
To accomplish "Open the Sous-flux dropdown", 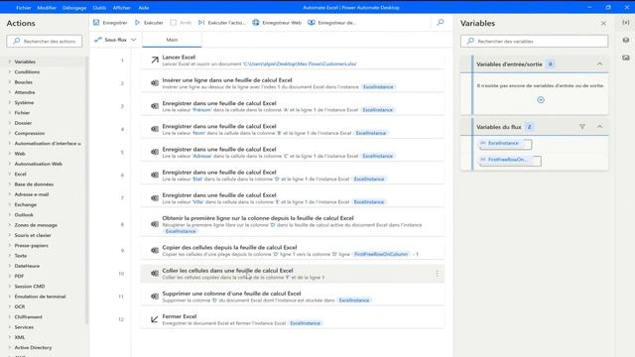I will click(x=134, y=40).
